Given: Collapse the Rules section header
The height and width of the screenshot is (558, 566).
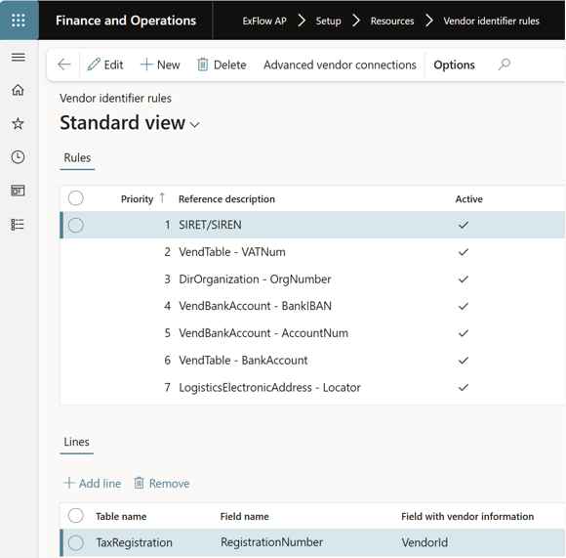Looking at the screenshot, I should tap(77, 157).
